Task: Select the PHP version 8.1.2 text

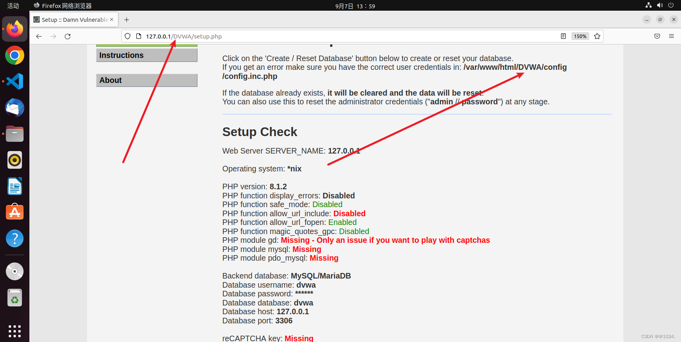Action: point(255,186)
